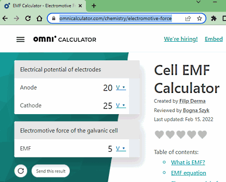Bookmark this page with the star icon

pos(199,18)
